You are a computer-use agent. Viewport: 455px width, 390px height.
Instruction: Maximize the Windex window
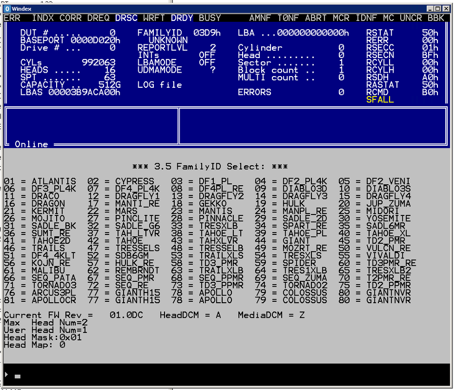437,9
